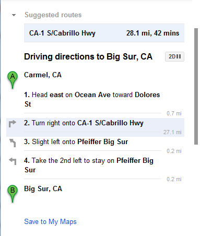Click the 28.1 mi, 42 mins summary
Screen dimensions: 200x236
click(152, 33)
